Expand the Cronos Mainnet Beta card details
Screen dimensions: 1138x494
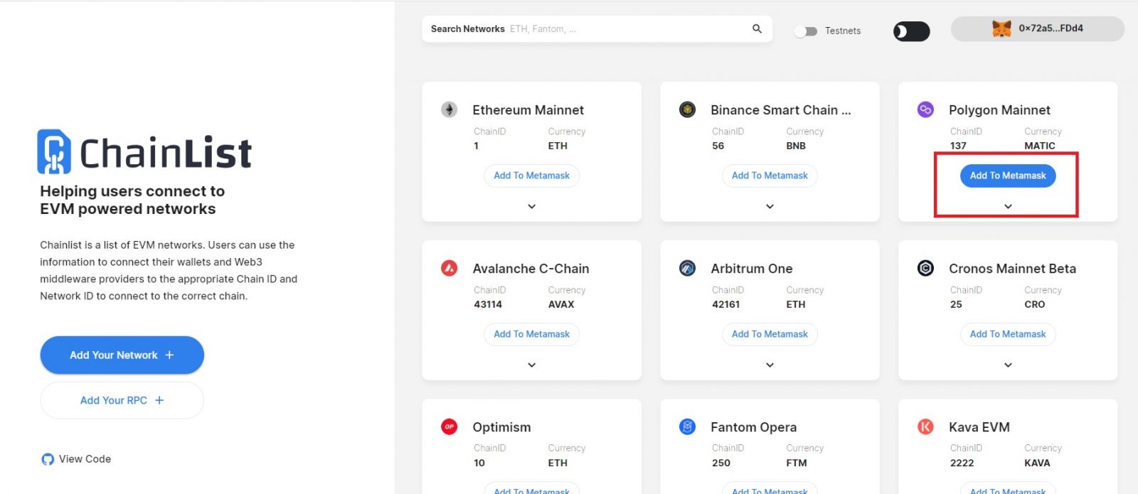point(1008,365)
